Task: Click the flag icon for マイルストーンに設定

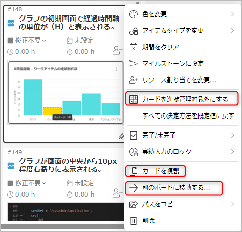Action: click(x=134, y=64)
